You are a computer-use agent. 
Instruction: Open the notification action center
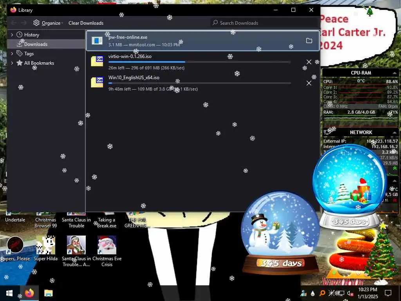(388, 293)
